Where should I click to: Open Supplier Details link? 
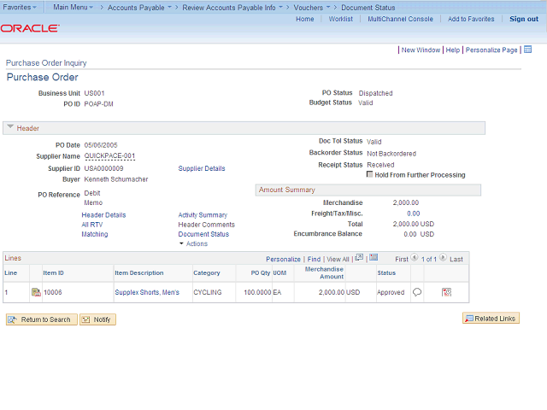(x=202, y=168)
